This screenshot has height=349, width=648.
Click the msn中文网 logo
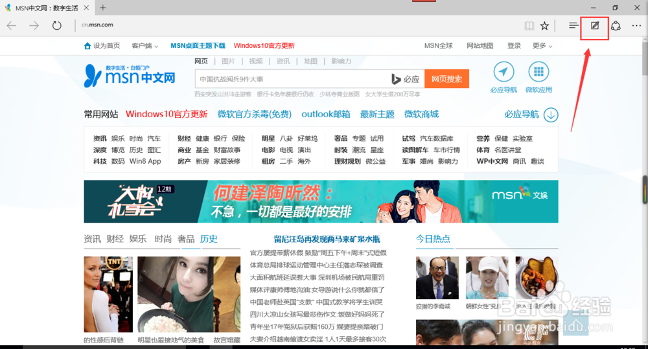[130, 76]
